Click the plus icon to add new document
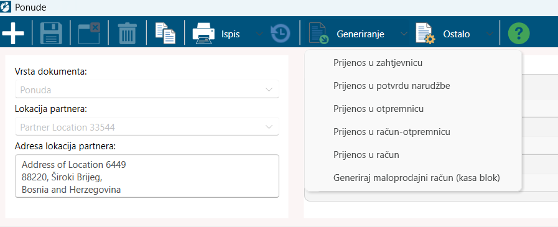 (x=13, y=34)
